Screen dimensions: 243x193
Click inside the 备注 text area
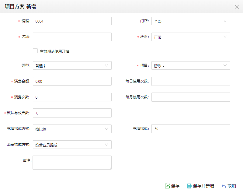(72, 163)
